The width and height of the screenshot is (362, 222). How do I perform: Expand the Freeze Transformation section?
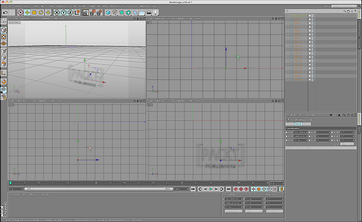[321, 148]
